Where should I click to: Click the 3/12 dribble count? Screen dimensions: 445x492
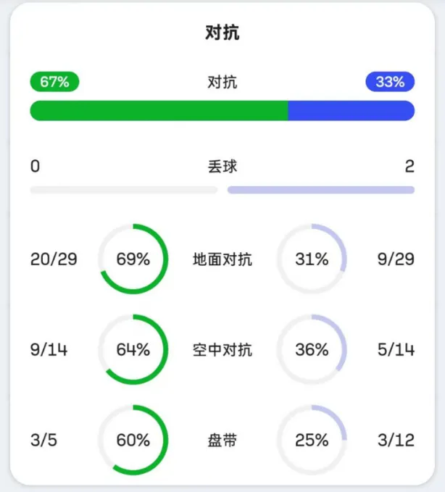point(396,440)
